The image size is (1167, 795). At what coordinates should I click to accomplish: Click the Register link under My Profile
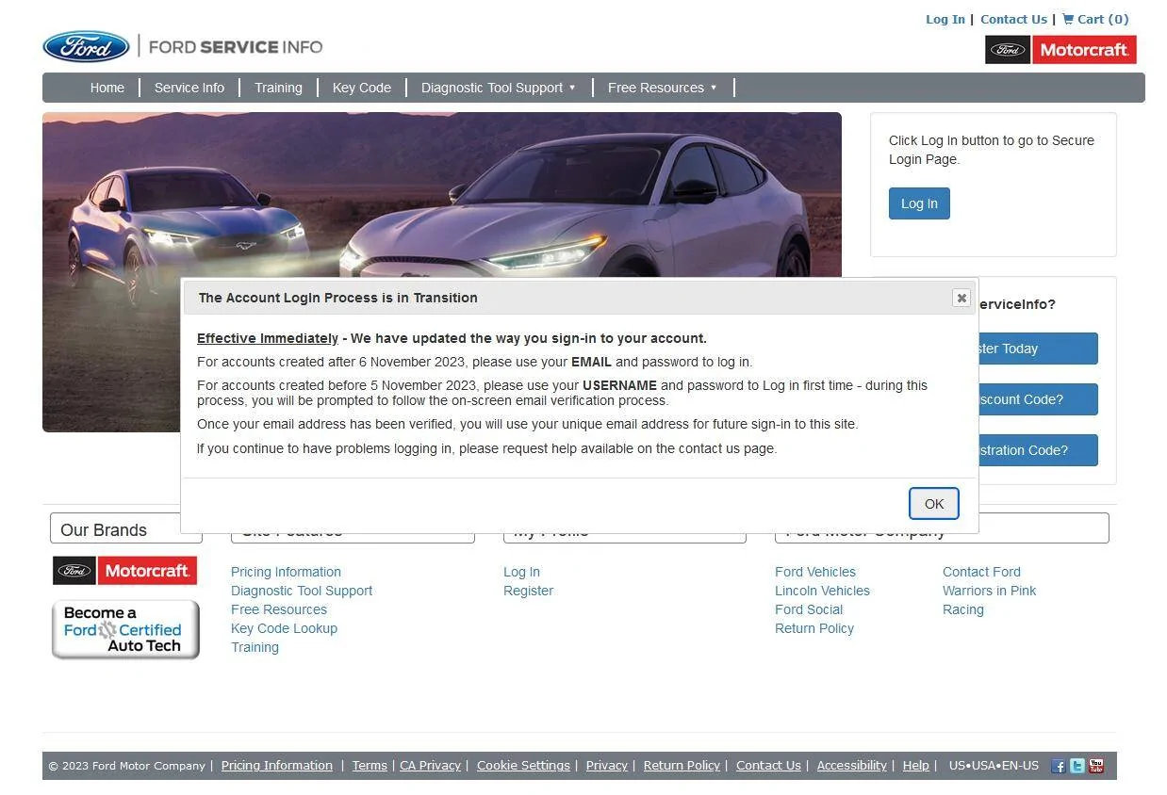tap(528, 591)
